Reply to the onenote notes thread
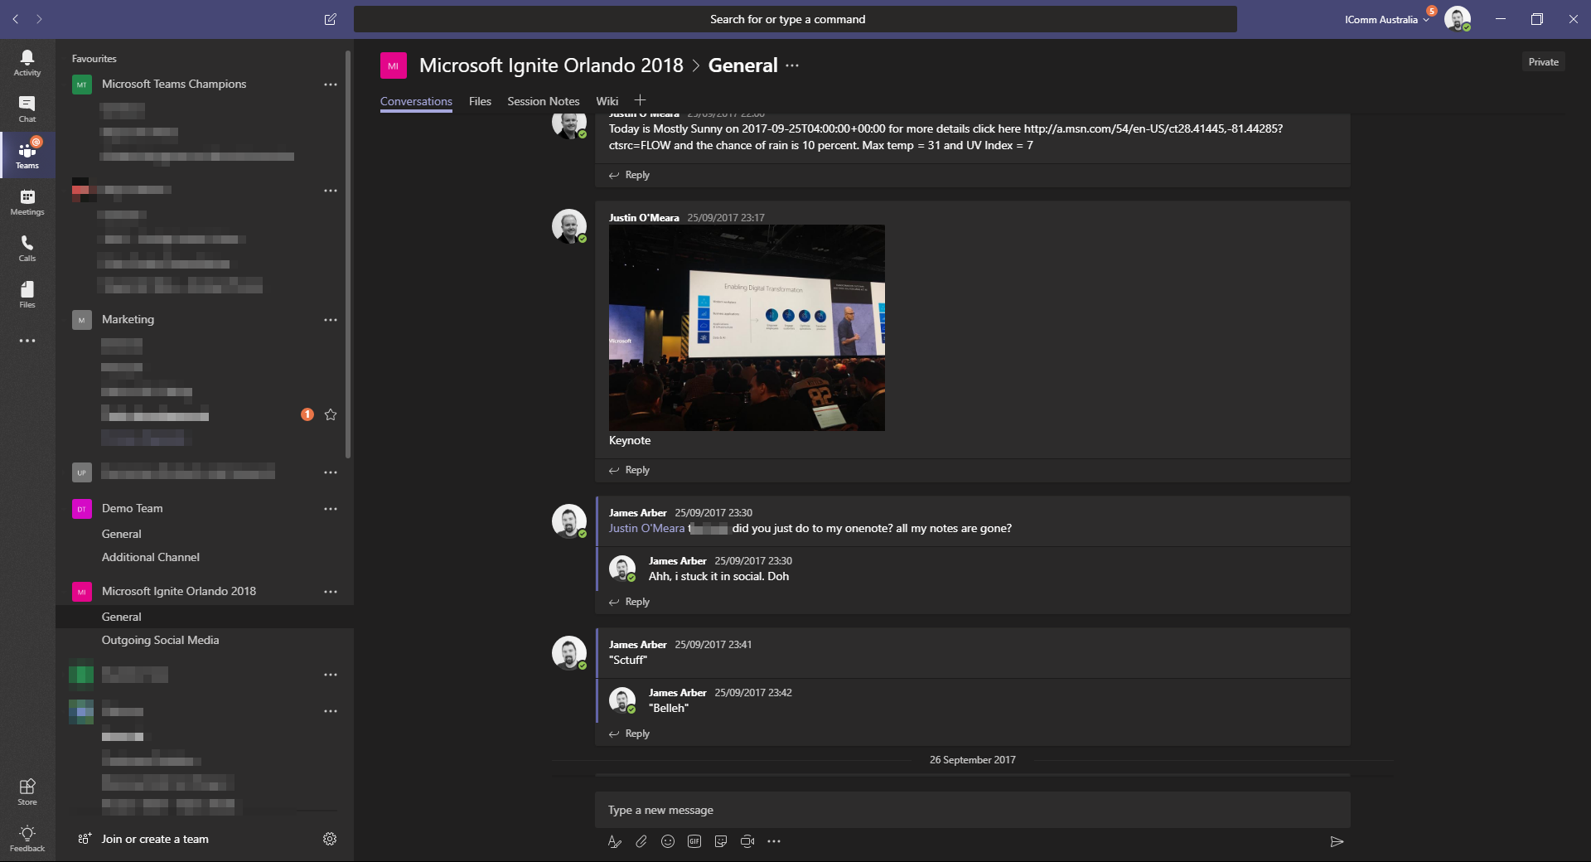 (x=630, y=602)
